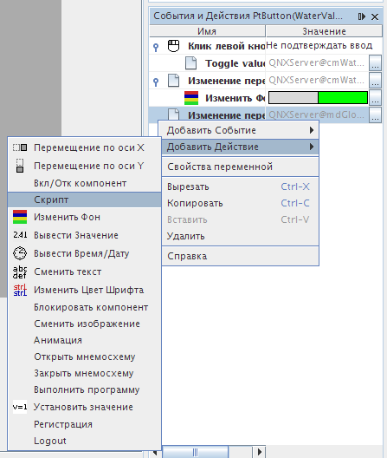The height and width of the screenshot is (458, 387).
Task: Choose Вырезать in context menu
Action: 241,186
